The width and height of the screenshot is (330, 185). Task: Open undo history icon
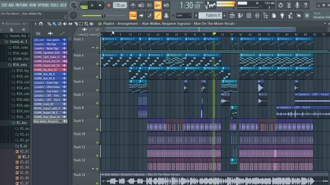click(x=280, y=5)
